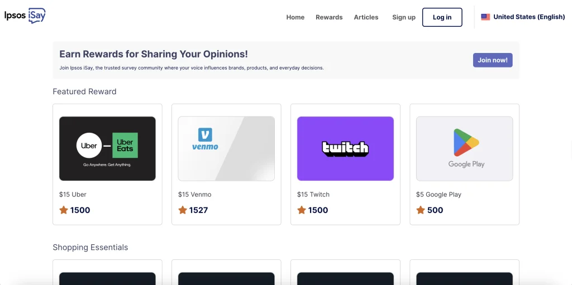Image resolution: width=572 pixels, height=285 pixels.
Task: Open the Google Play card image
Action: tap(464, 149)
